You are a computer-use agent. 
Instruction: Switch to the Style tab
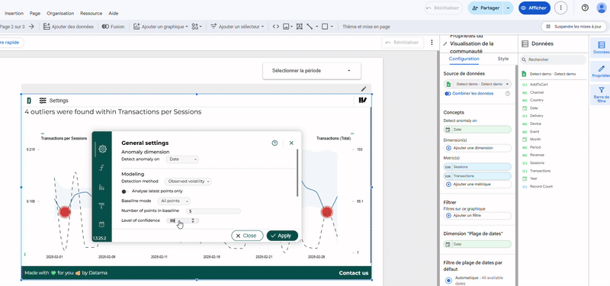pyautogui.click(x=503, y=59)
